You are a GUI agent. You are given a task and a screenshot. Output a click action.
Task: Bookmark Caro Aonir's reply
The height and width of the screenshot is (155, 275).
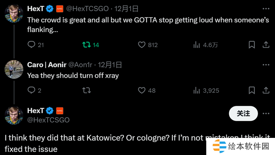tap(252, 90)
